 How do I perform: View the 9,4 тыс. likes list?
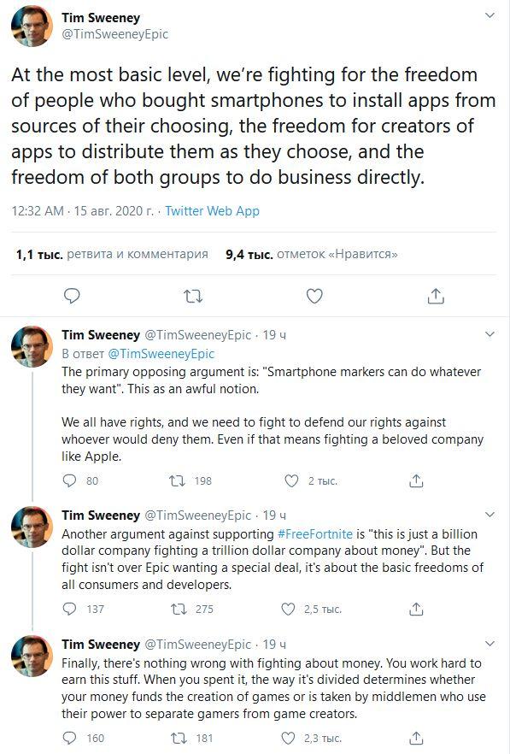point(312,255)
